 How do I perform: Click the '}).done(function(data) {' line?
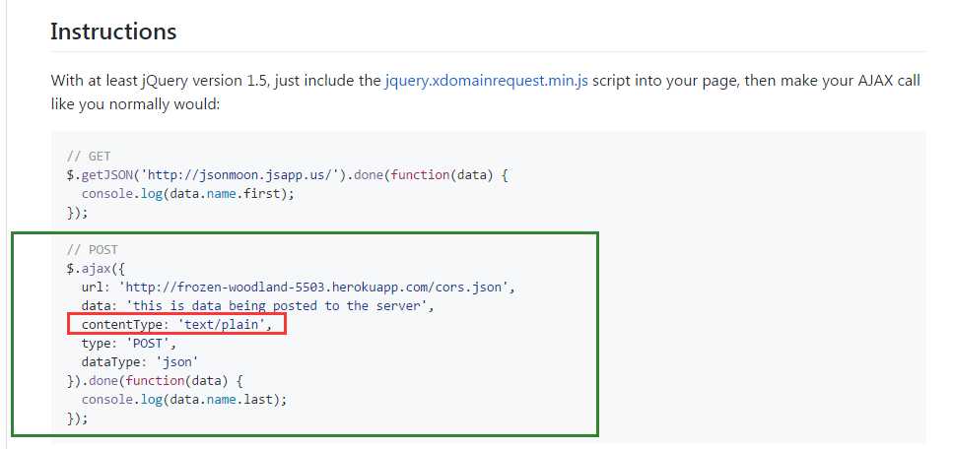(x=155, y=381)
